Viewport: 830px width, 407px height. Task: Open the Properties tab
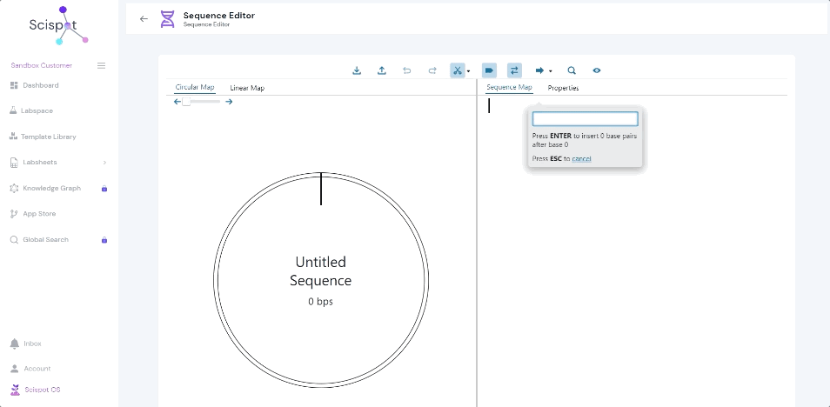point(563,88)
